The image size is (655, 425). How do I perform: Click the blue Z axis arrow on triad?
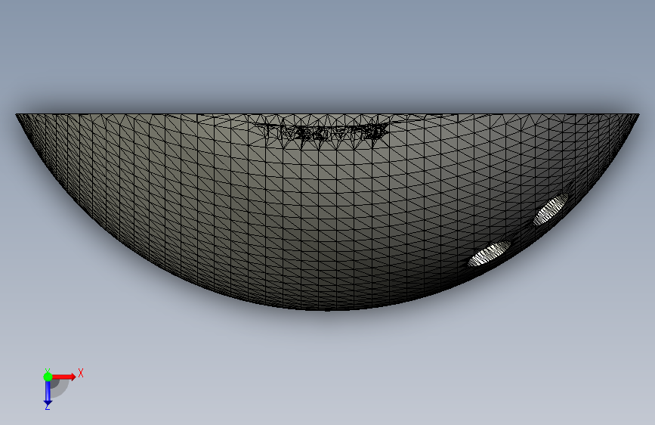point(48,394)
